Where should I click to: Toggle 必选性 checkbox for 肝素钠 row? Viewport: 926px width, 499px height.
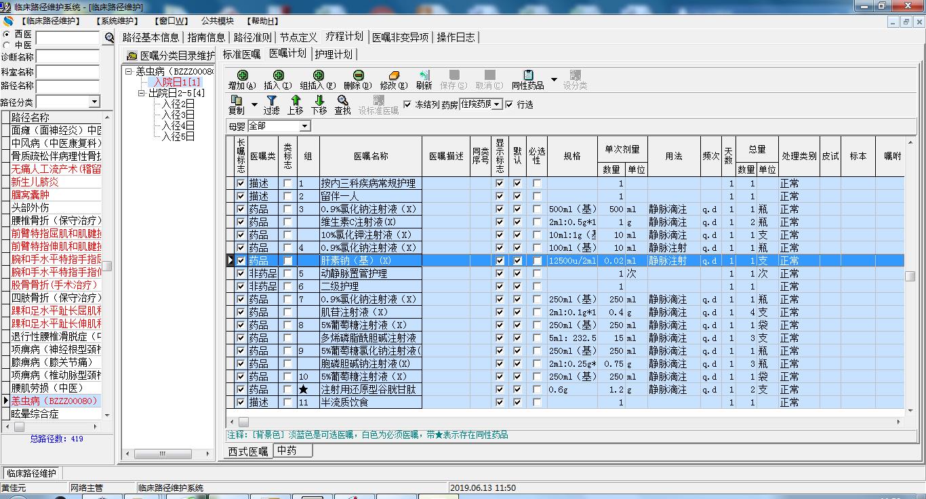tap(537, 261)
